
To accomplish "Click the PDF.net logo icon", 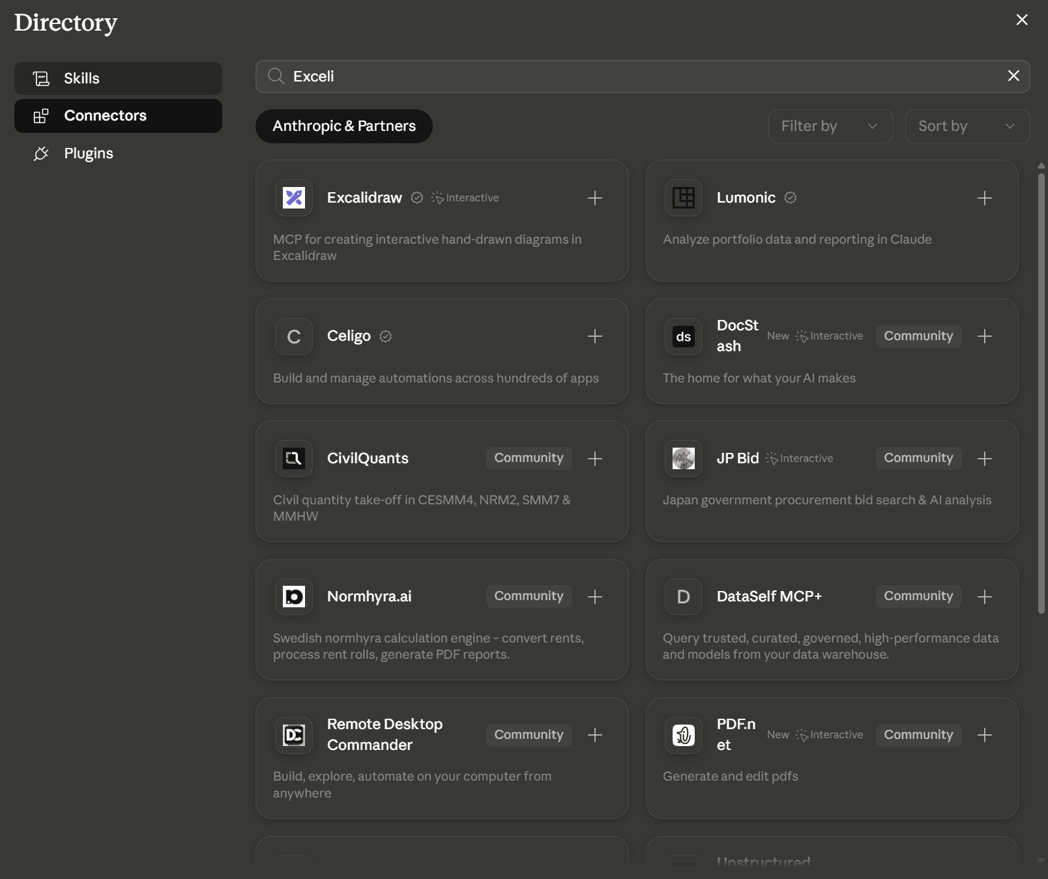I will (x=684, y=735).
